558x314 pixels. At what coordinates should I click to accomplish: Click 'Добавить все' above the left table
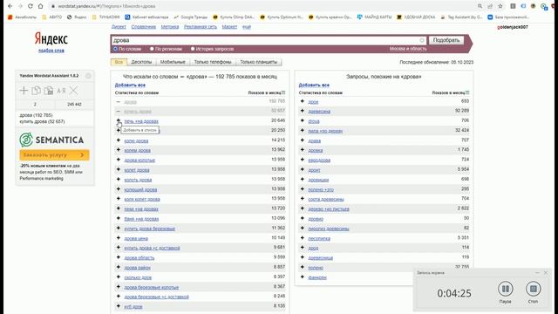[130, 85]
